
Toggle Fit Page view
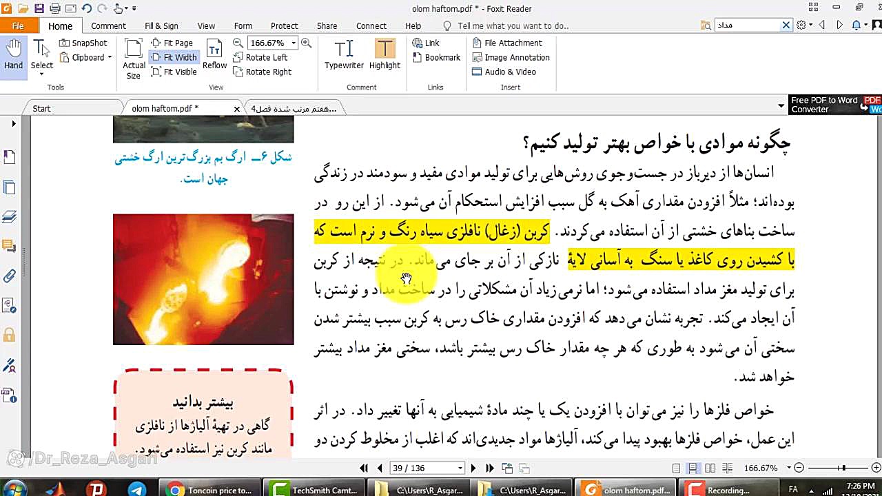[x=174, y=42]
